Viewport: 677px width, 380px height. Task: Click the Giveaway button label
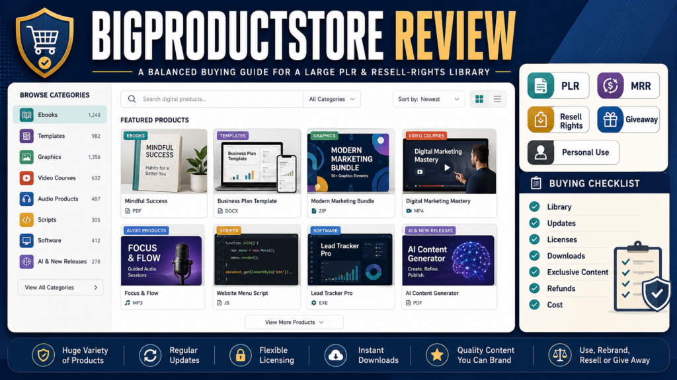(641, 120)
